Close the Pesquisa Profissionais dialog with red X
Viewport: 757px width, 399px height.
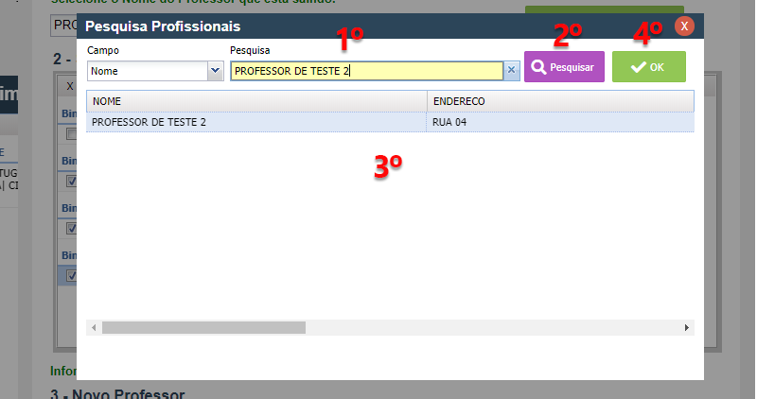click(684, 26)
